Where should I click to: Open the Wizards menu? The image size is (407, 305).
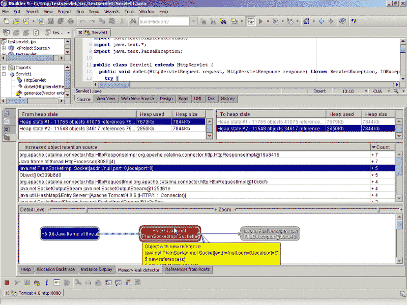(x=111, y=11)
